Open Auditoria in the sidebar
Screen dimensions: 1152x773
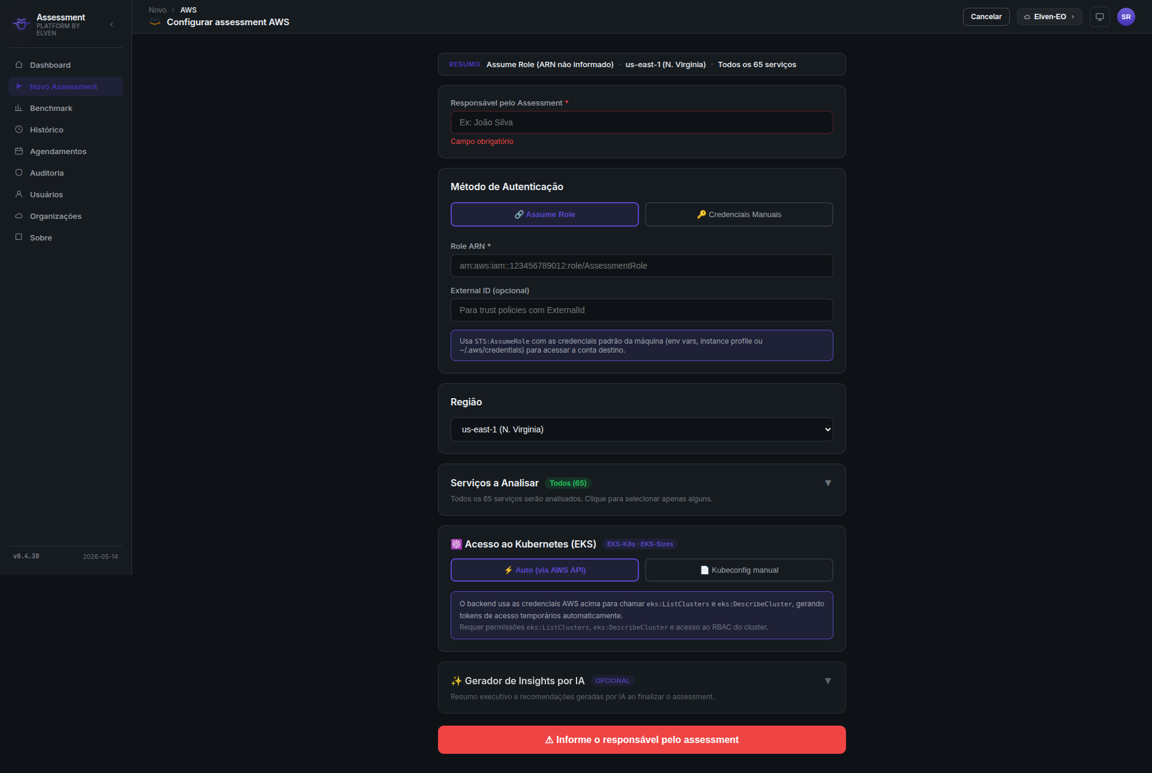click(65, 173)
